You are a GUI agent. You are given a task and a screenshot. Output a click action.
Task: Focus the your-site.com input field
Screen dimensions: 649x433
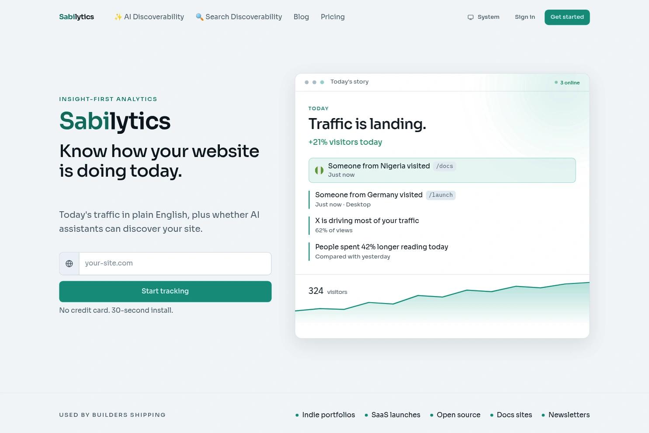click(175, 263)
